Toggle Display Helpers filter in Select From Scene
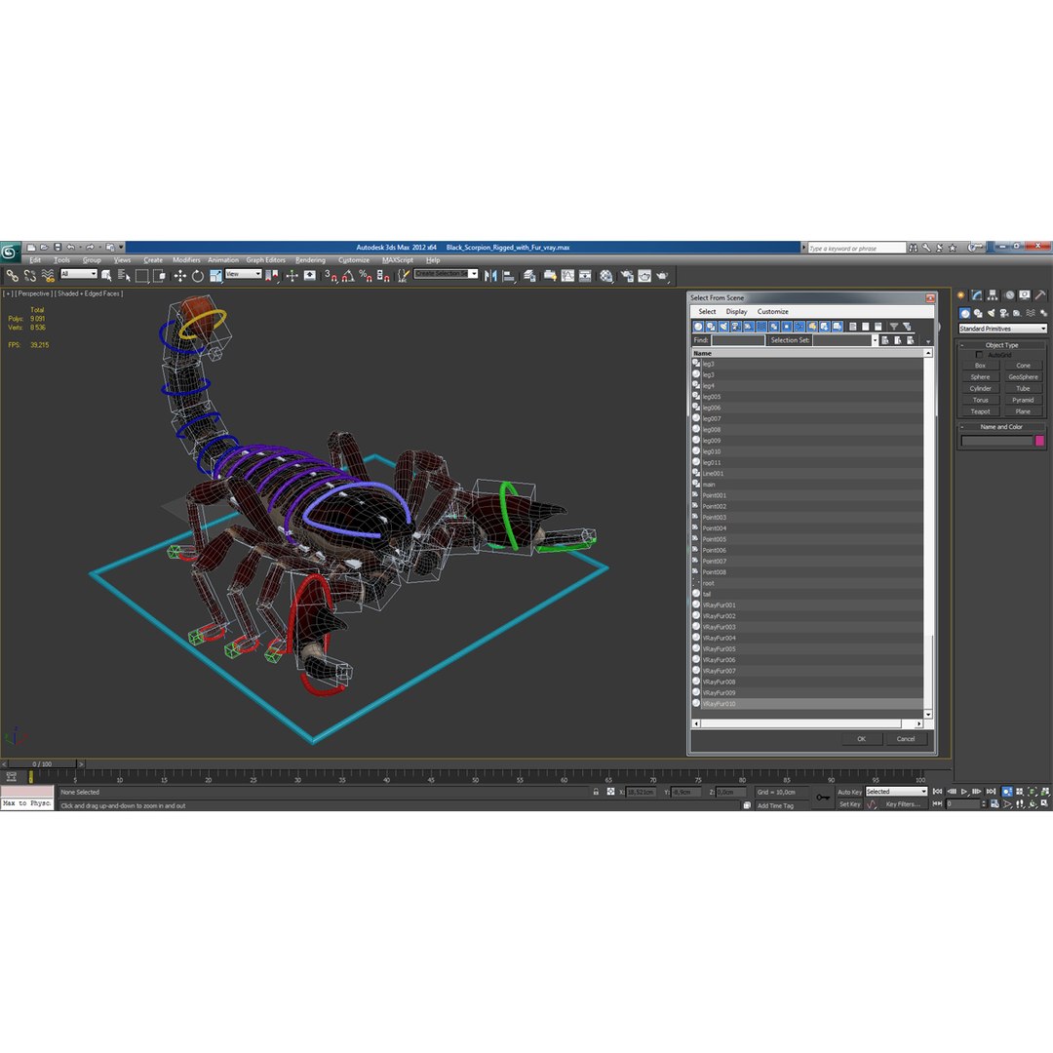 point(749,327)
